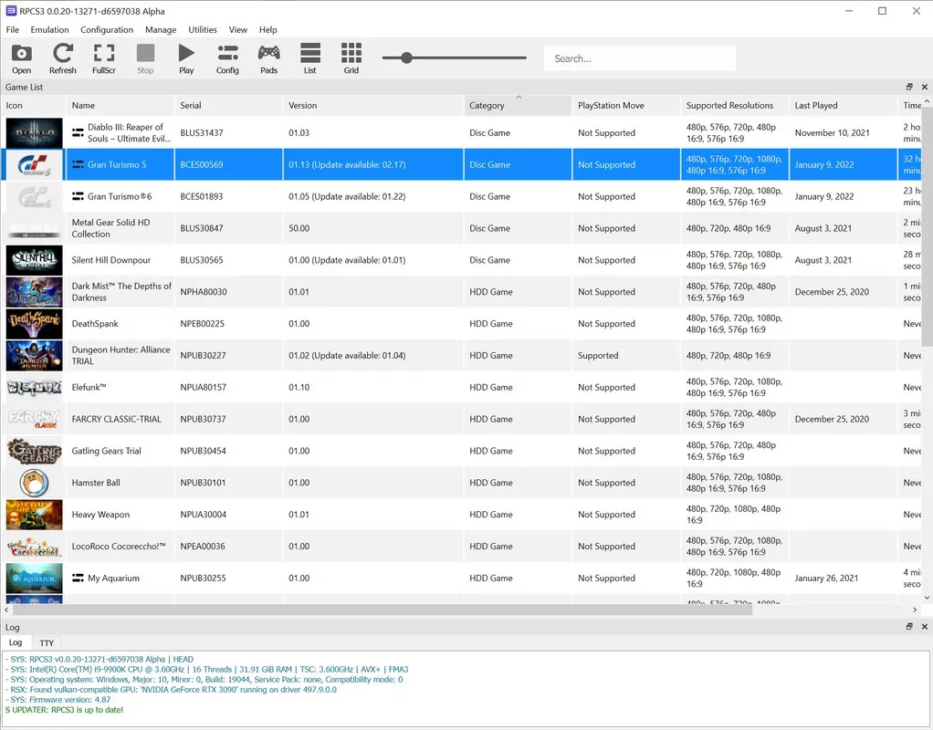
Task: Select the Gran Turismo 5 icon
Action: tap(34, 165)
